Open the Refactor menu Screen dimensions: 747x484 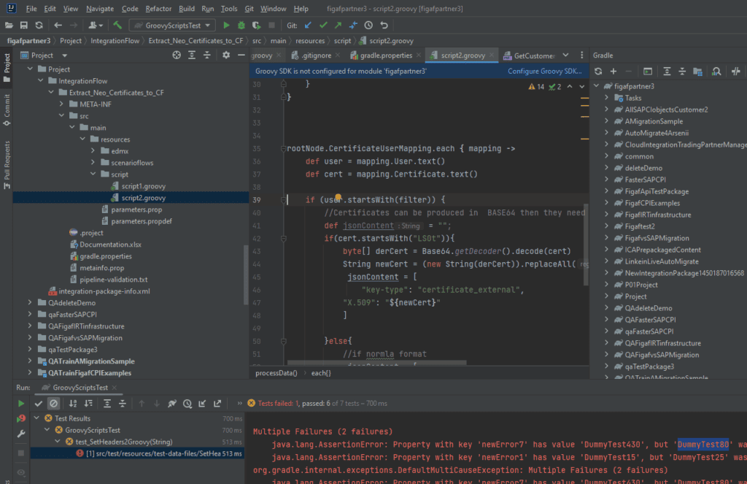pos(158,9)
